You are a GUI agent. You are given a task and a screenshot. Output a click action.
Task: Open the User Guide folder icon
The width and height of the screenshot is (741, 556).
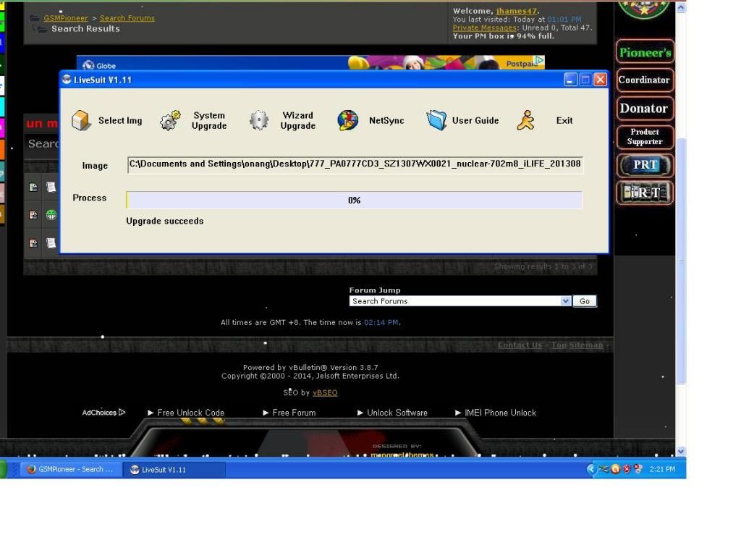436,120
